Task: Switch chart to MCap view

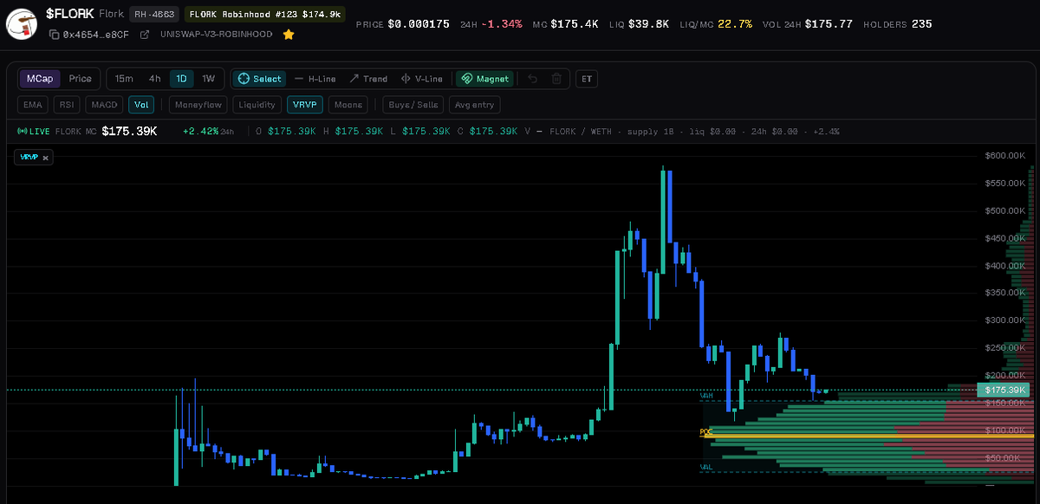Action: [x=40, y=79]
